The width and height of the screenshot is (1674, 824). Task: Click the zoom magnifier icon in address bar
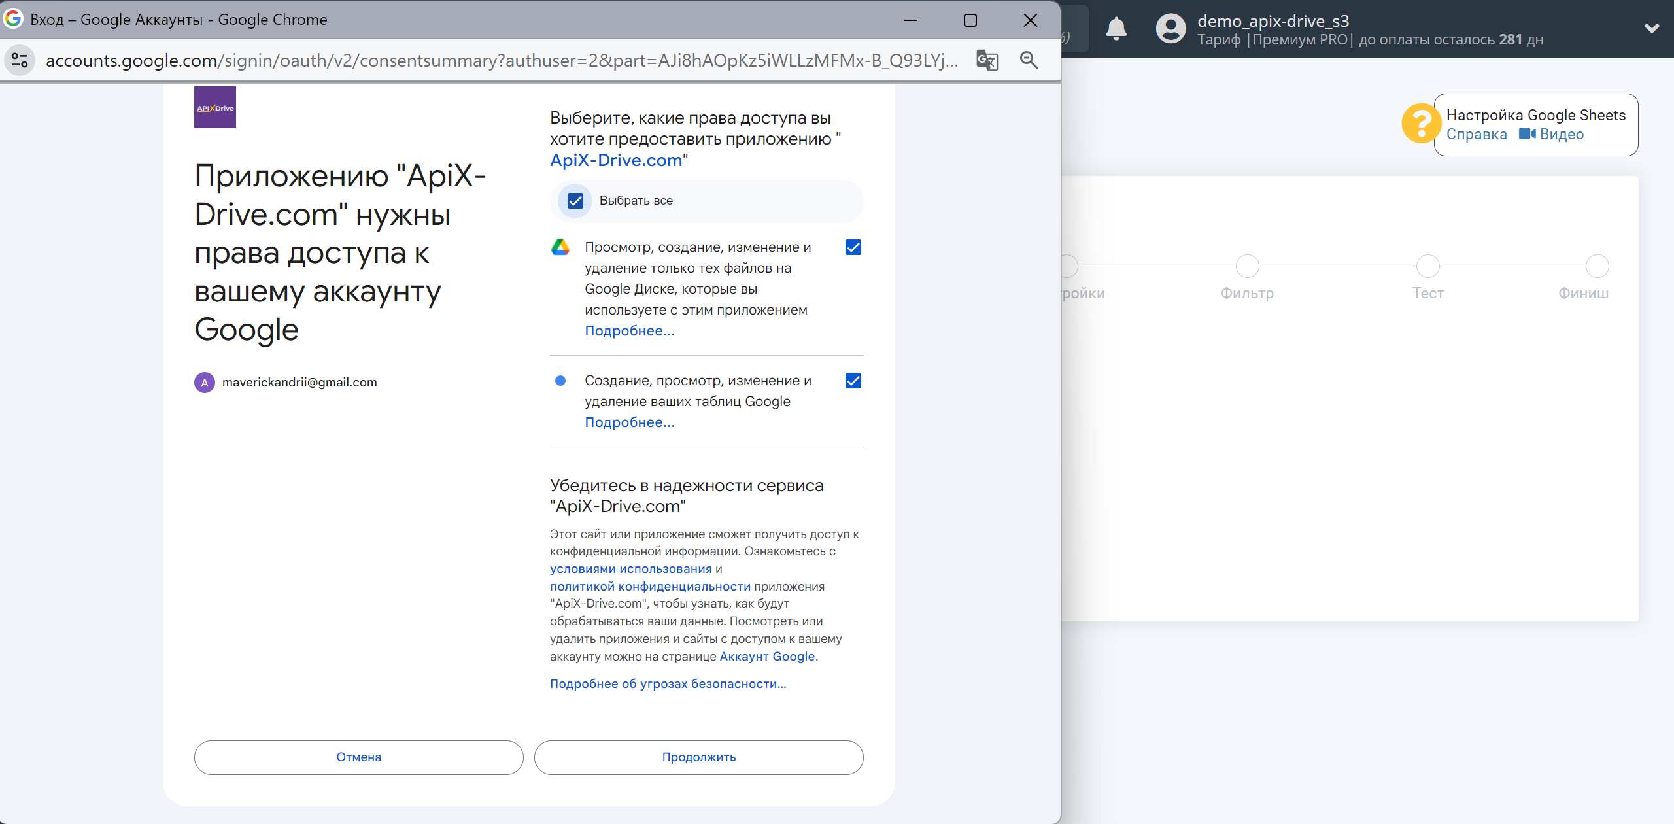tap(1029, 60)
